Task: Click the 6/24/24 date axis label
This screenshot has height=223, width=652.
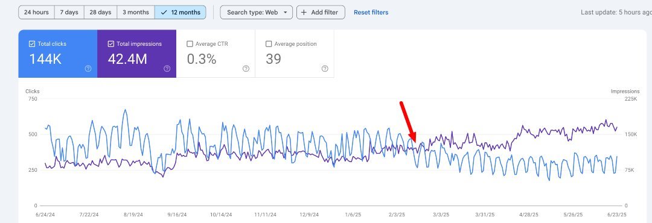Action: click(45, 215)
